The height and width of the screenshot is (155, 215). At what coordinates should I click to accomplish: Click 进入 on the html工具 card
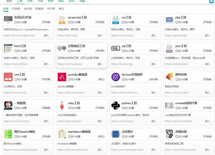[x=46, y=64]
